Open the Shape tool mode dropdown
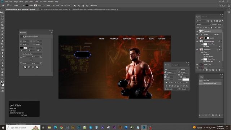This screenshot has height=130, width=231. click(17, 5)
